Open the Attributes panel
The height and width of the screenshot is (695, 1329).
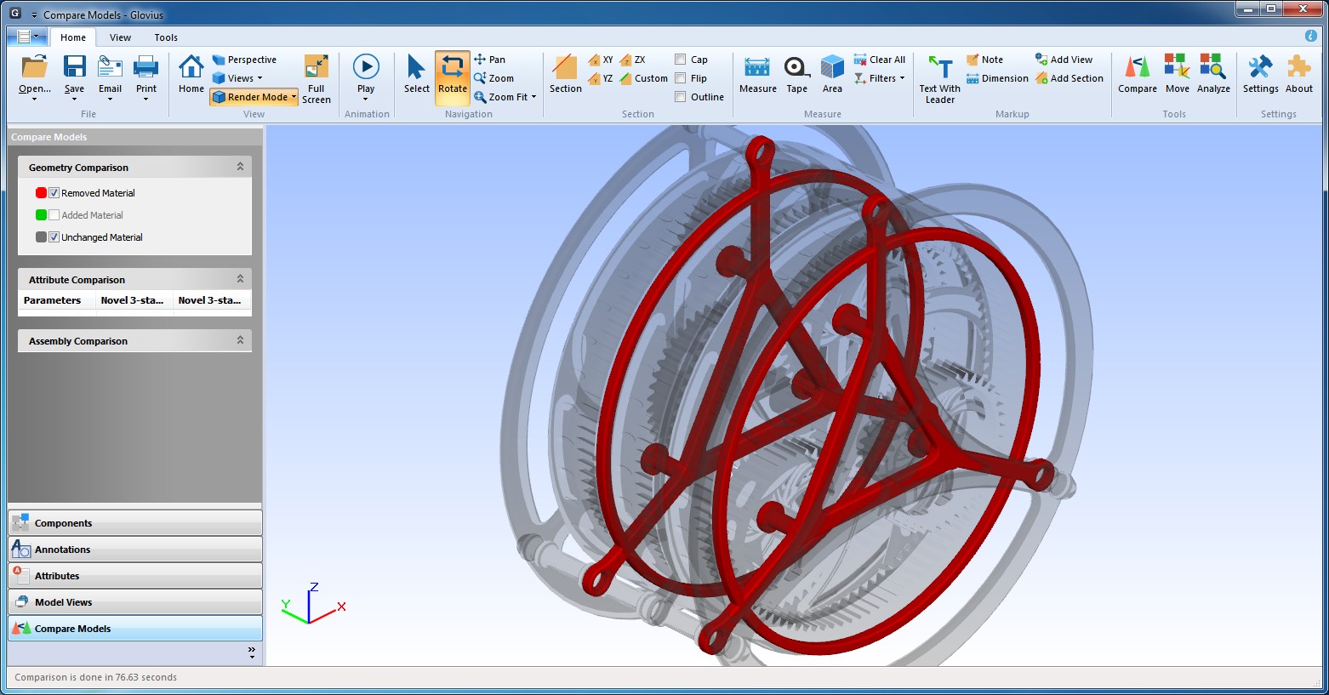135,575
